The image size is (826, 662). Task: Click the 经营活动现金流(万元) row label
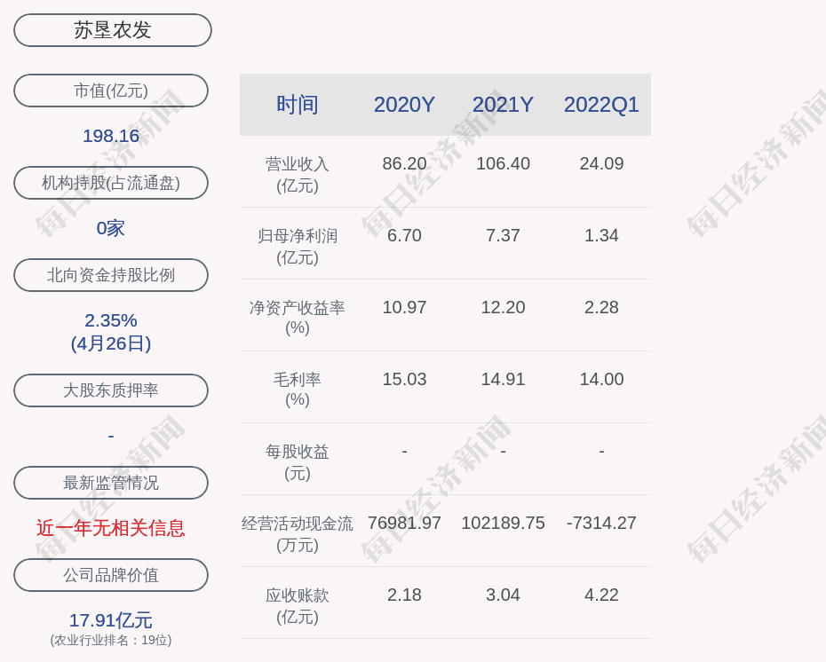(298, 533)
